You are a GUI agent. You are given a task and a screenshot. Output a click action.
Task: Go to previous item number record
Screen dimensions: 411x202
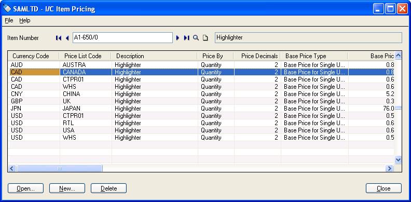pos(67,38)
